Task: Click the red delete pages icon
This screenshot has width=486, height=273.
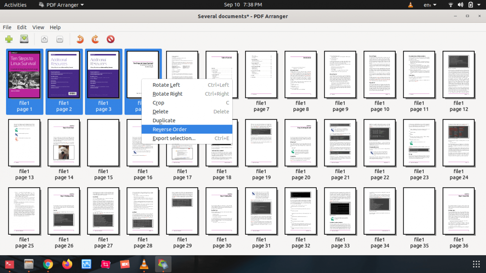Action: click(x=110, y=39)
